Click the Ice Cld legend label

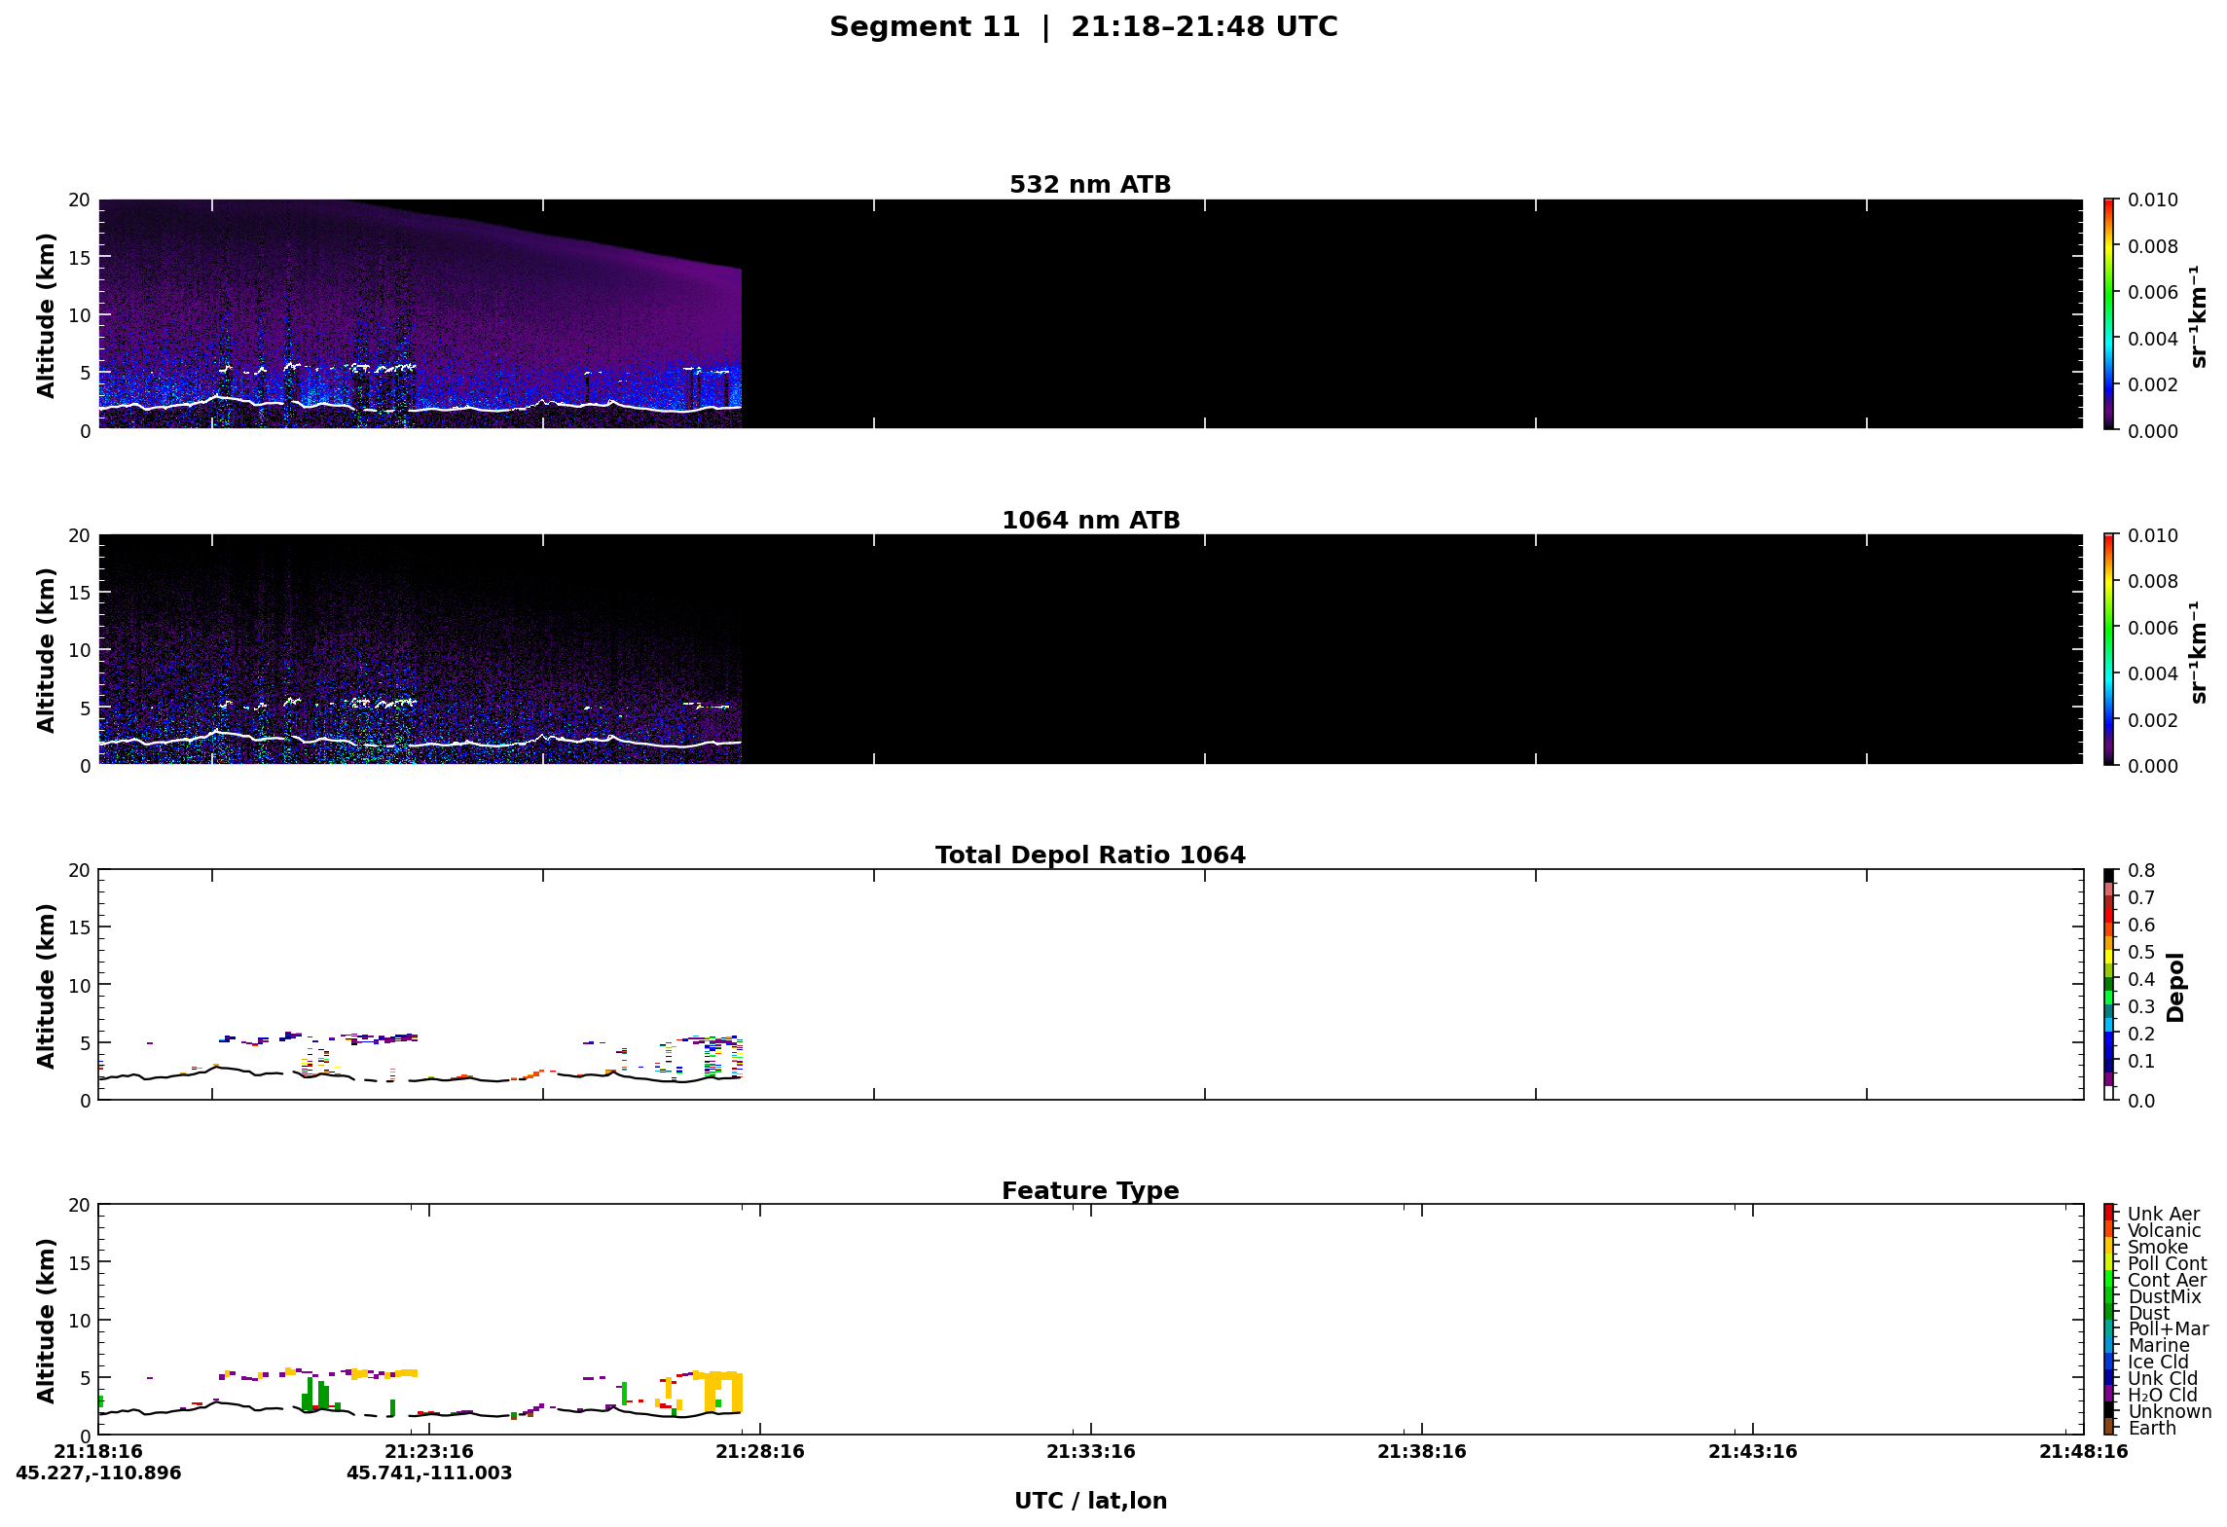click(2158, 1362)
